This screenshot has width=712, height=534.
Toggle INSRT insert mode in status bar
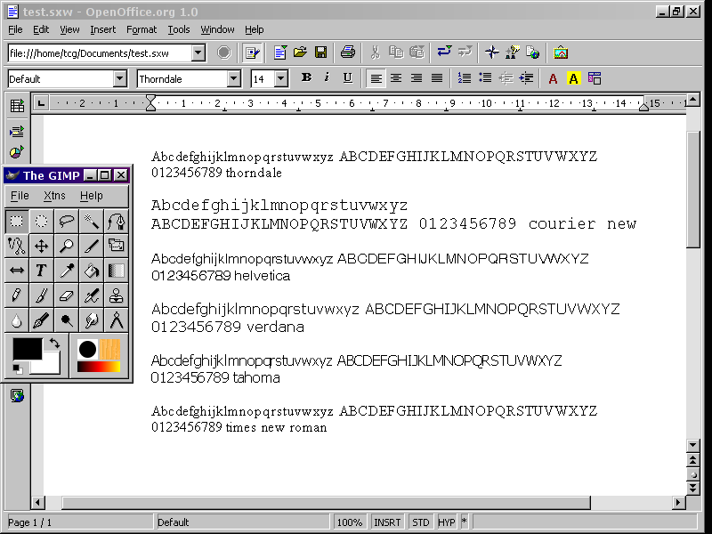[x=387, y=522]
